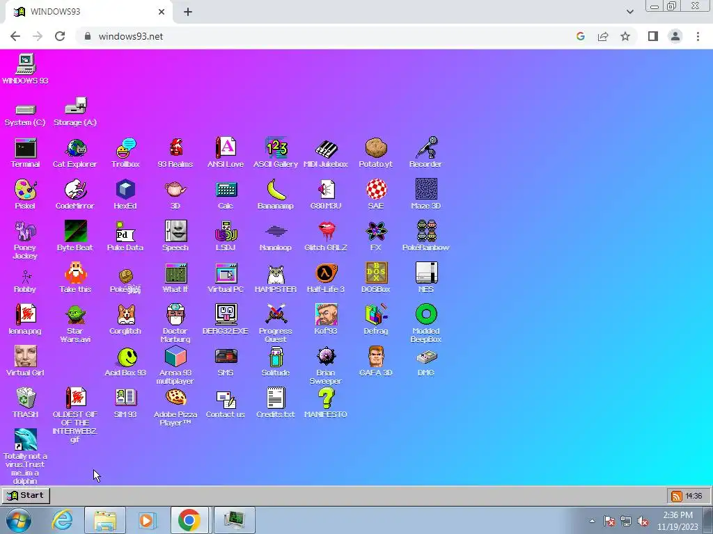Launch Solitude icon

276,357
